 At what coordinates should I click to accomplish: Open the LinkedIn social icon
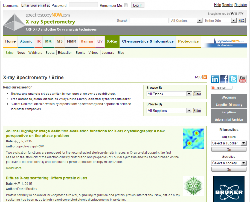[215, 79]
